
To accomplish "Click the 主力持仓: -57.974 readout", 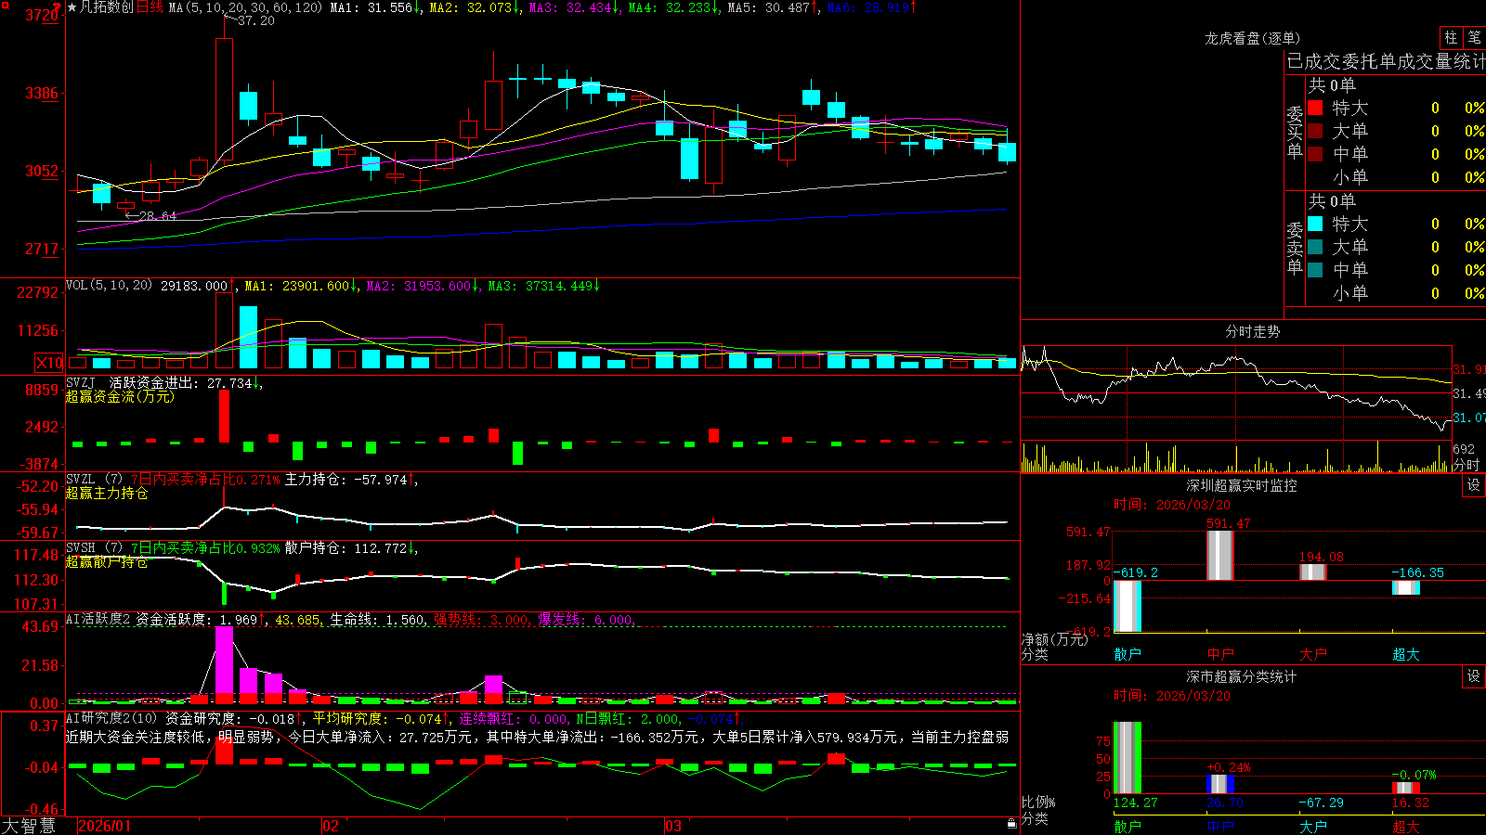I will point(346,480).
